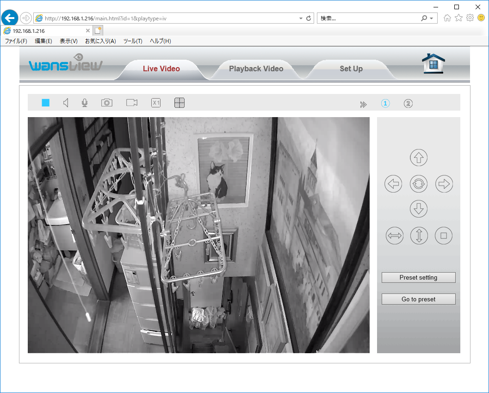
Task: Pan the camera right
Action: 444,184
